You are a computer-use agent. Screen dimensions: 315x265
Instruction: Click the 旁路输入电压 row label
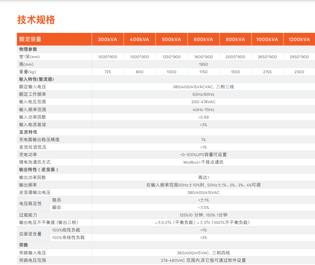32,253
